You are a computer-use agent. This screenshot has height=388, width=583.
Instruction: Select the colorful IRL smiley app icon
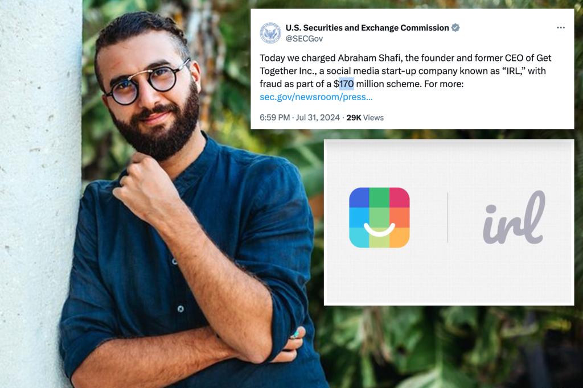pyautogui.click(x=379, y=217)
